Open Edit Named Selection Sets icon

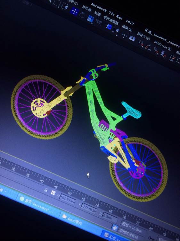point(172,58)
